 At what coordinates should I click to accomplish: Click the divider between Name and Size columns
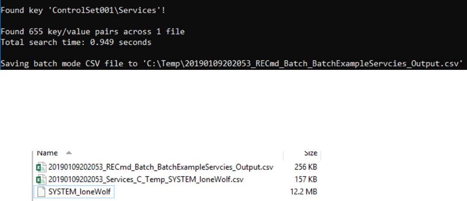283,153
